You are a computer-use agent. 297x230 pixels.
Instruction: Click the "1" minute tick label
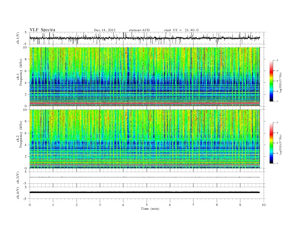click(53, 205)
